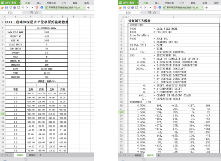The width and height of the screenshot is (221, 161).
Task: Select the 转换后 sheet tab in left window
Action: tap(32, 155)
